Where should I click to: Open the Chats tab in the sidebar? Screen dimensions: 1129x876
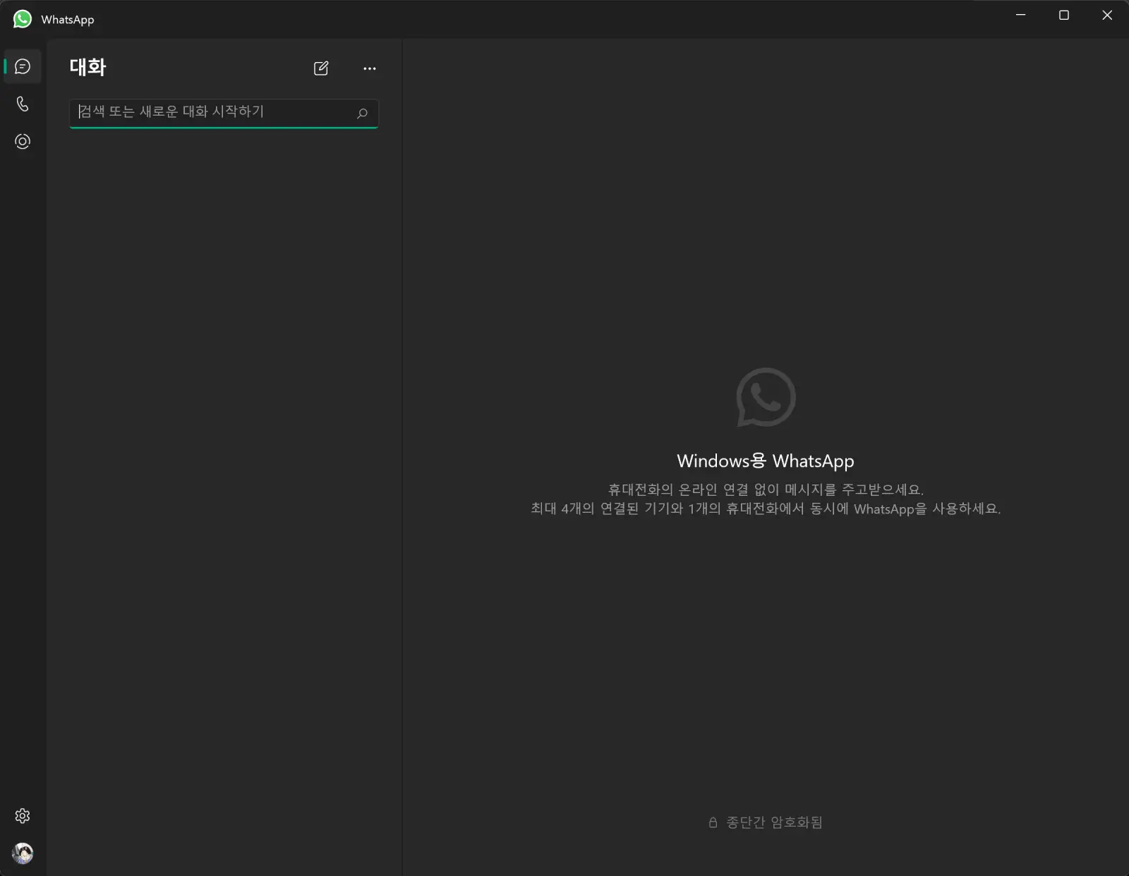[x=23, y=66]
